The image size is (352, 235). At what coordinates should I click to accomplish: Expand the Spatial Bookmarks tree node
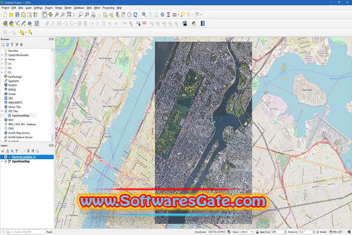[x=2, y=55]
